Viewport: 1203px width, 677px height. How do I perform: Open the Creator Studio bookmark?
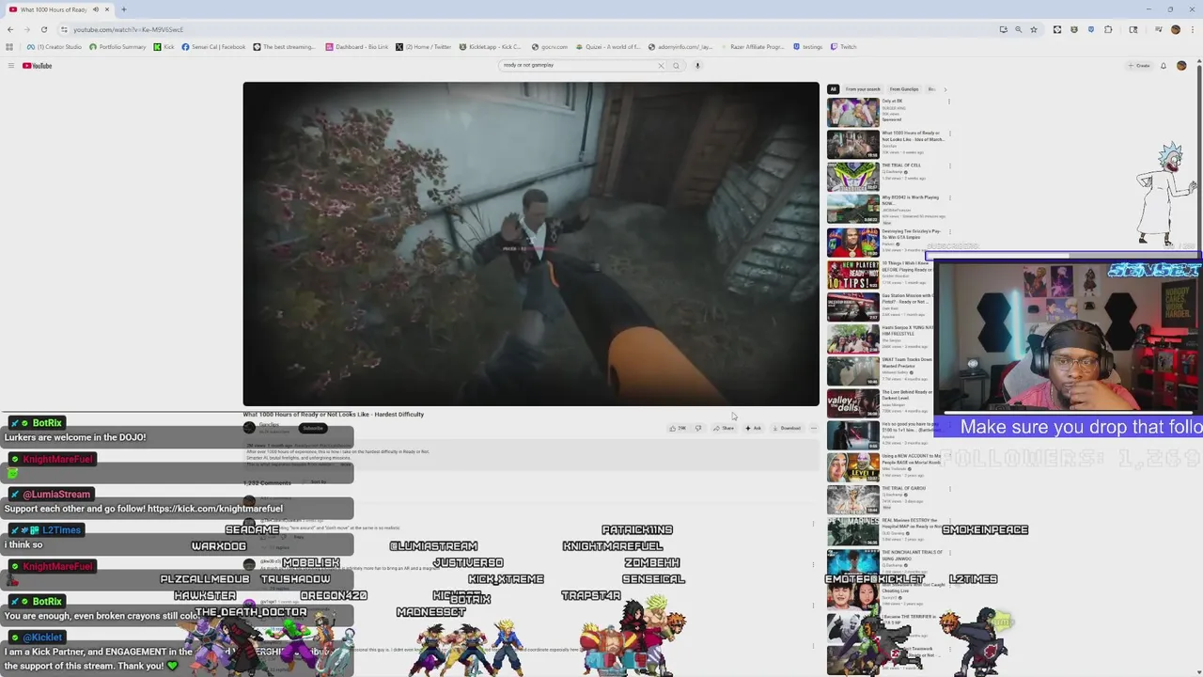tap(55, 47)
